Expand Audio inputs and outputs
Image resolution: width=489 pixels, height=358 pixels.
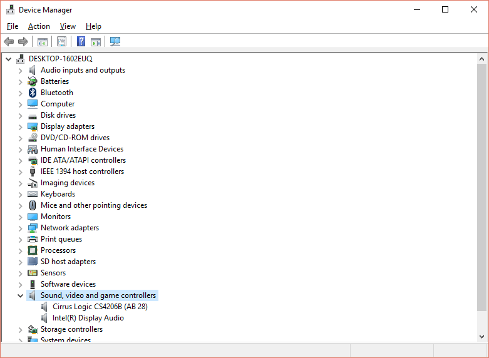point(20,71)
